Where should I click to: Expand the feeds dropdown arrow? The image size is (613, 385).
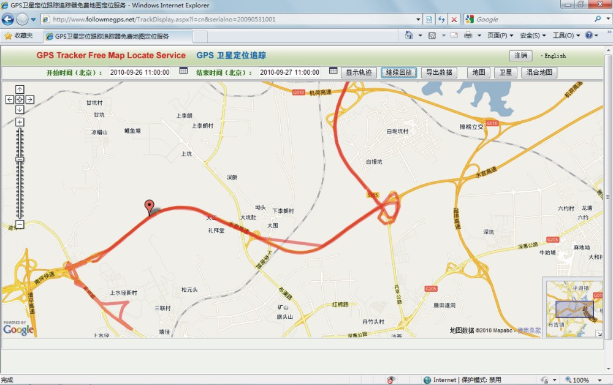[x=444, y=36]
